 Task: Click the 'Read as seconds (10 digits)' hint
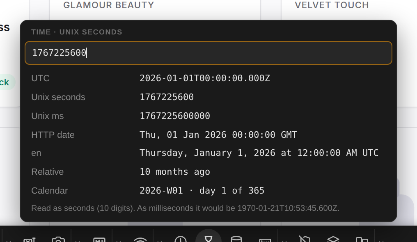186,208
